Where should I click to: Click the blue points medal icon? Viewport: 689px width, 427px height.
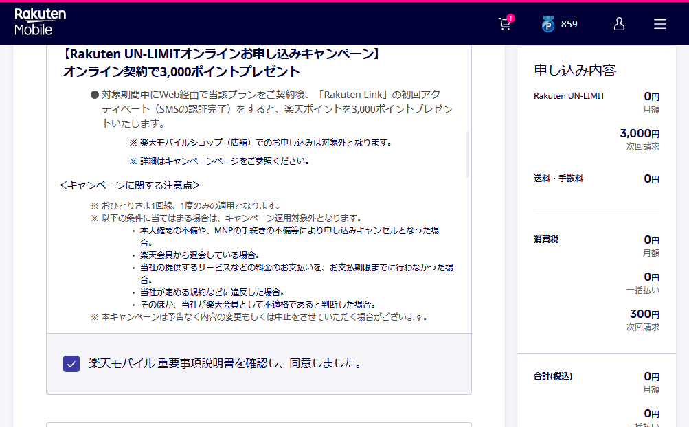click(x=547, y=24)
